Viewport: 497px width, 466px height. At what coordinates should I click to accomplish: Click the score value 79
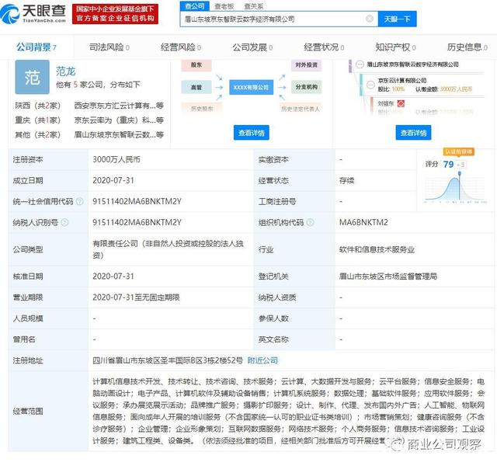448,164
